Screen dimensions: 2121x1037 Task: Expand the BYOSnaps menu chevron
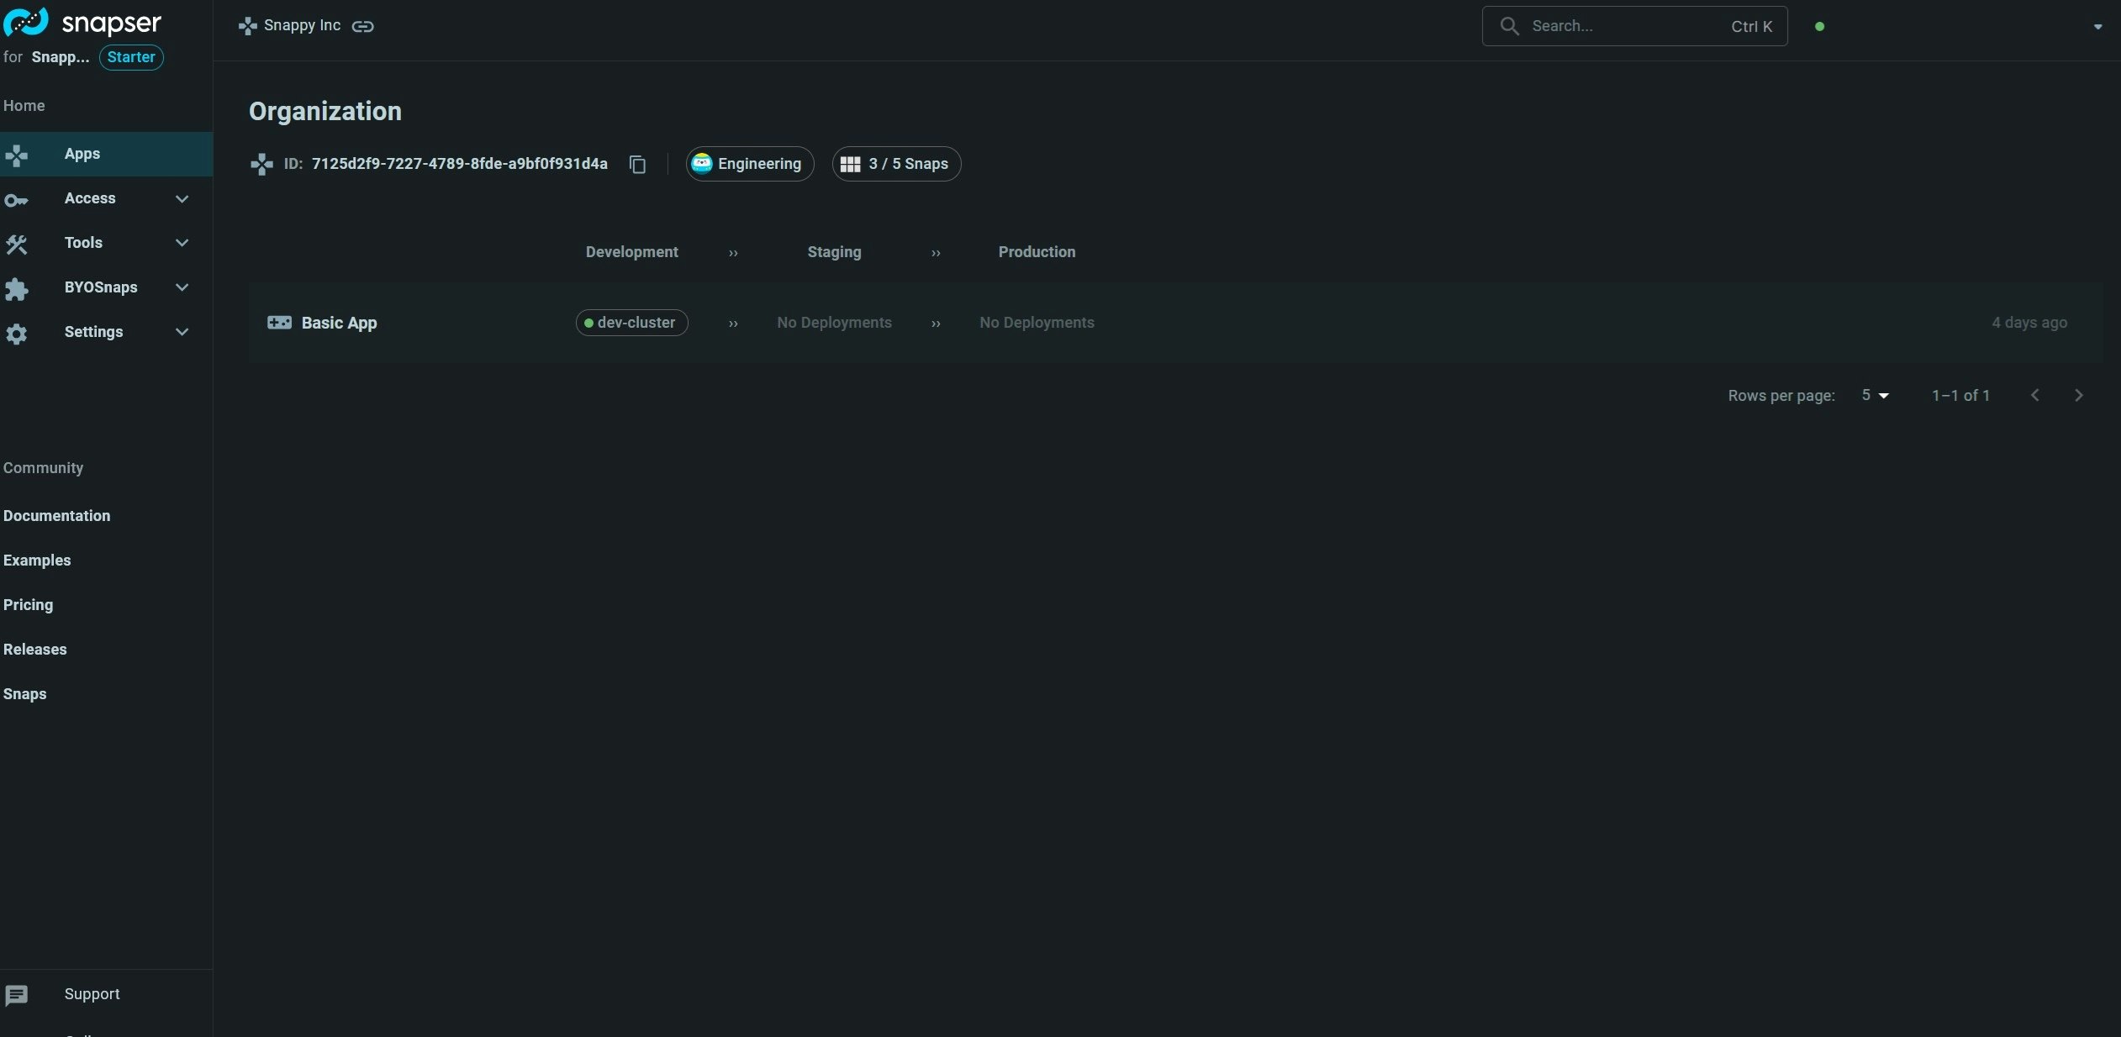pos(182,288)
